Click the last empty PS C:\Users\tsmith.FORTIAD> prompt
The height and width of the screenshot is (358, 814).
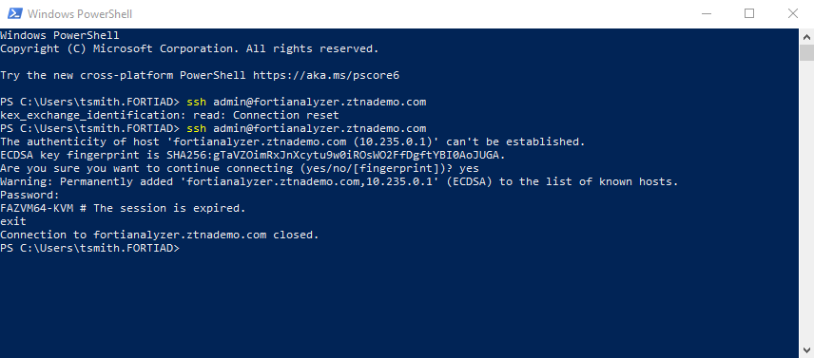(89, 248)
